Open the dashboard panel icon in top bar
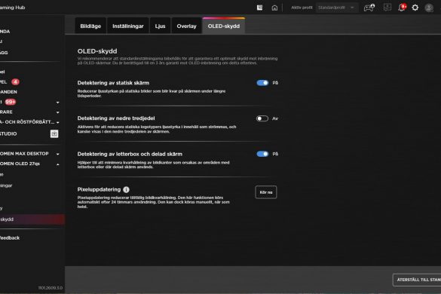 [x=259, y=8]
